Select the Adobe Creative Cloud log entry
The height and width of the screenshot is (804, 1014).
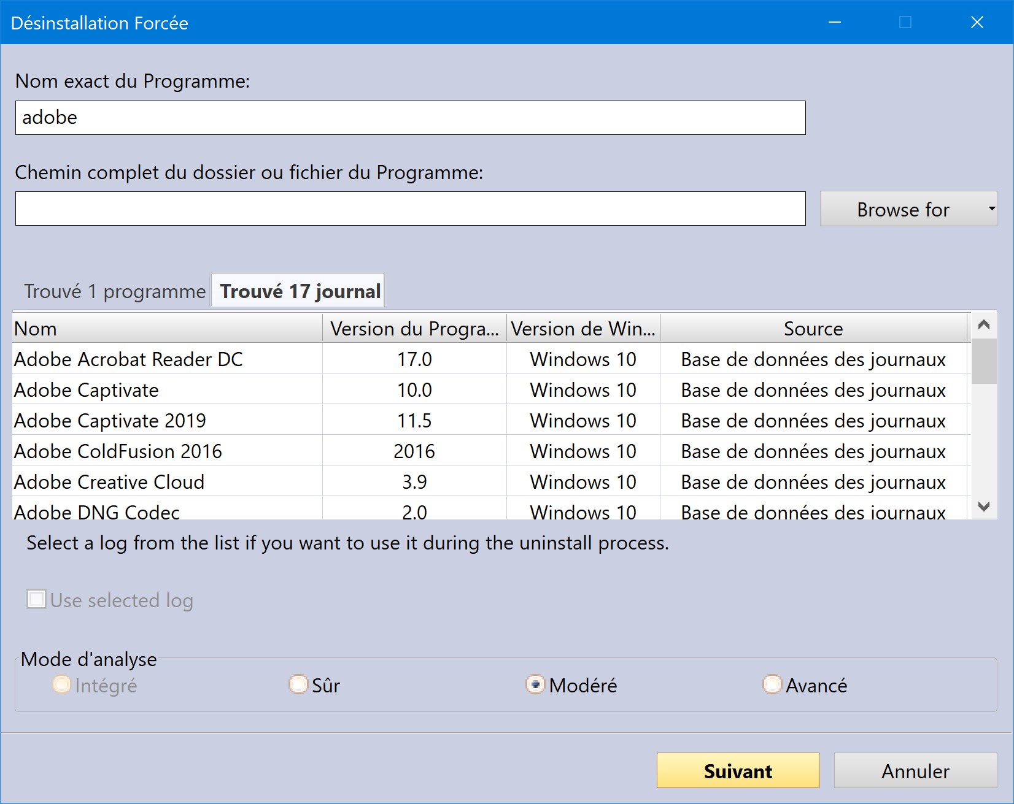click(x=490, y=481)
